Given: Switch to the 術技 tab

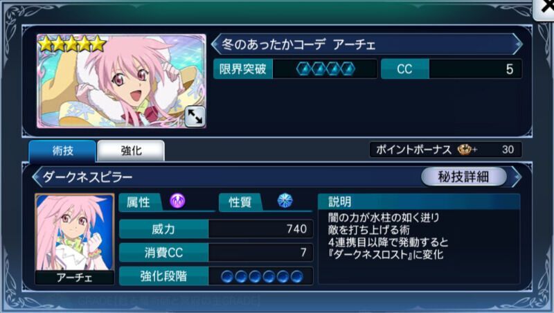Looking at the screenshot, I should tap(62, 151).
